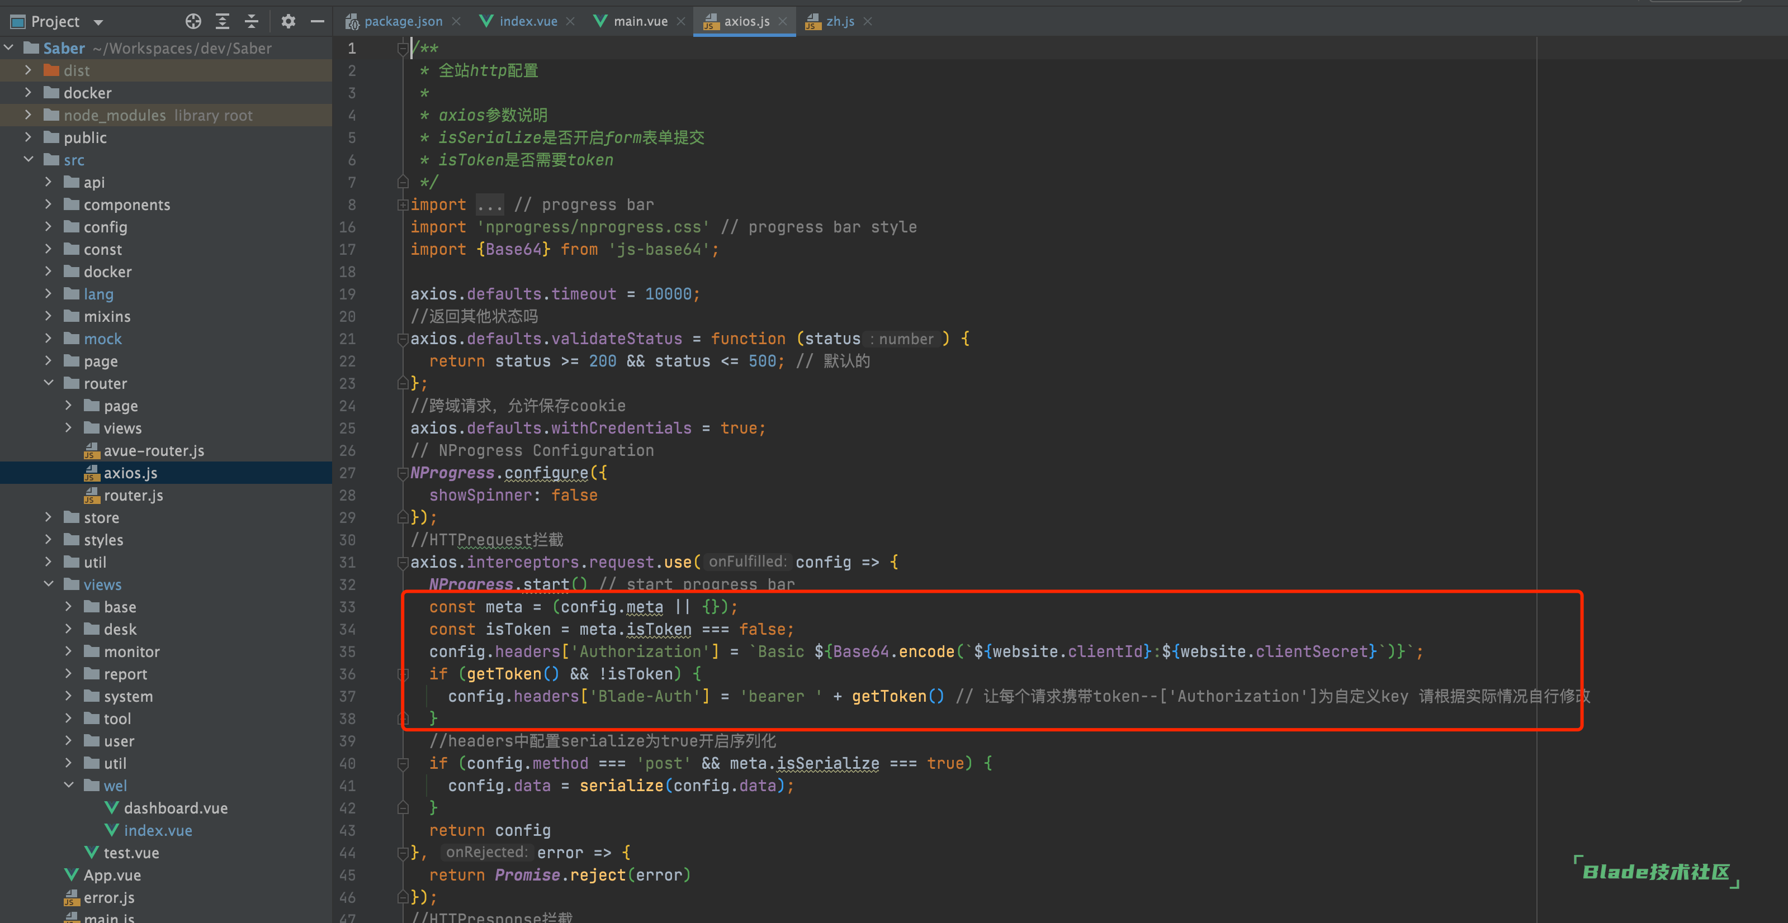Fold NProgress.configure block at line 27
1788x923 pixels.
pos(403,473)
